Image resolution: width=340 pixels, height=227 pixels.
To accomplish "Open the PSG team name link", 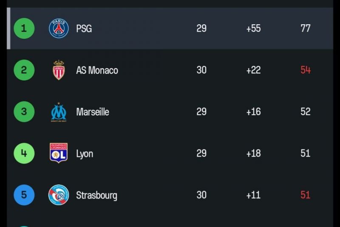I will click(84, 29).
